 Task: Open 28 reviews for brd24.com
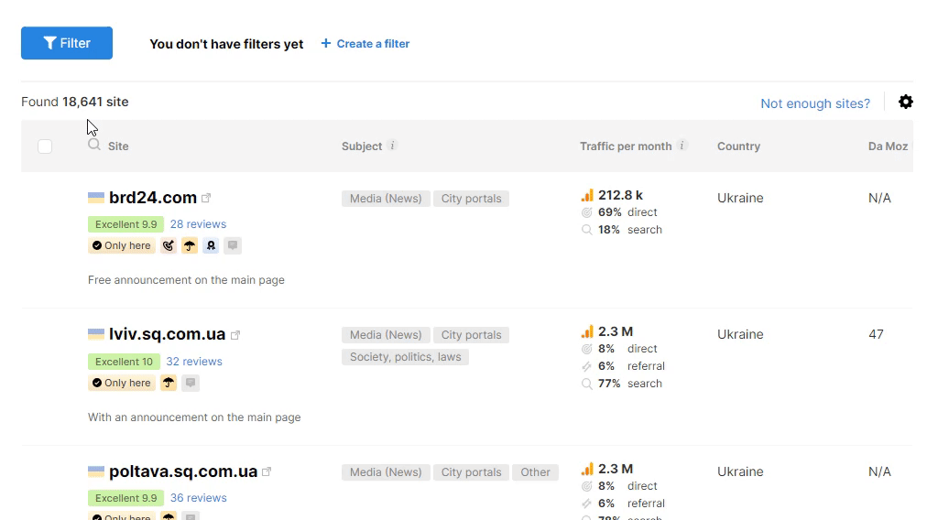[198, 224]
